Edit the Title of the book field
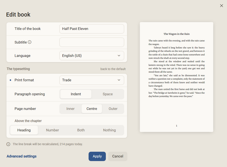The height and width of the screenshot is (167, 227). click(x=92, y=29)
